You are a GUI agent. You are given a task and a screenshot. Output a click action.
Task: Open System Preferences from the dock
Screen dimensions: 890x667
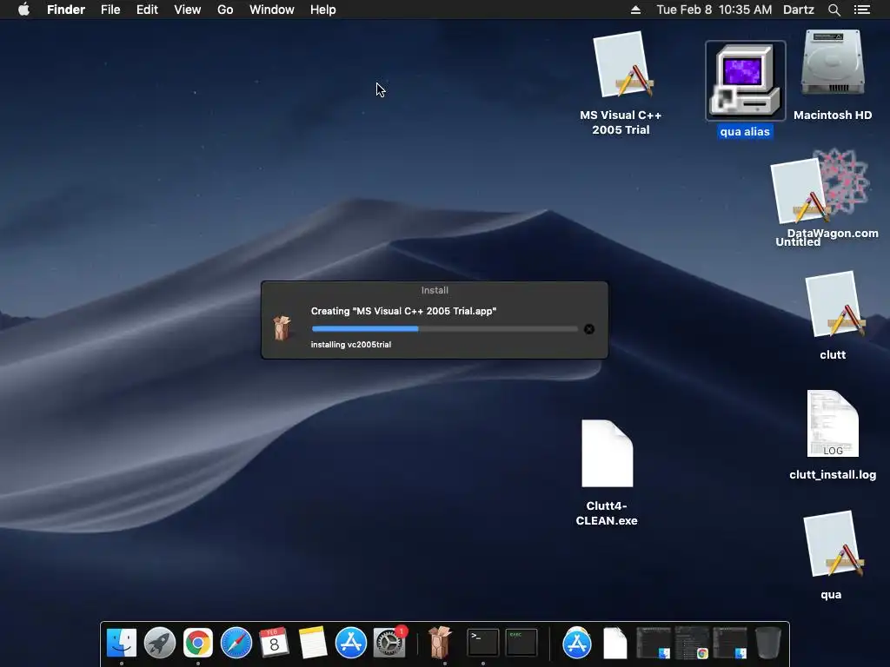(389, 644)
